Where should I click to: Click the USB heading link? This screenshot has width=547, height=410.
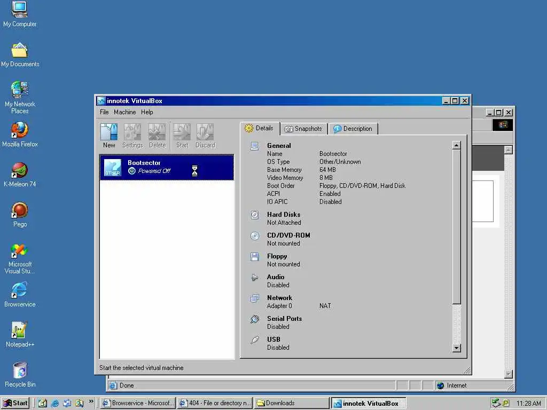tap(273, 339)
